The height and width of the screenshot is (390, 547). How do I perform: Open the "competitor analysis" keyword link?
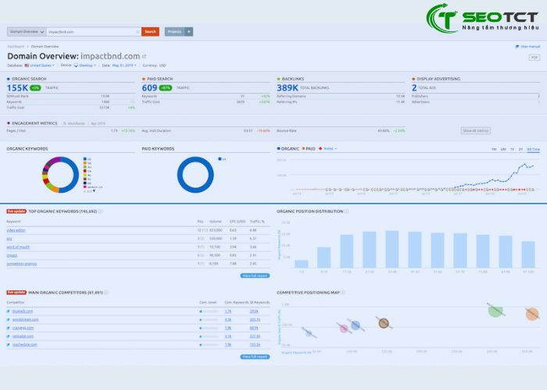[22, 264]
